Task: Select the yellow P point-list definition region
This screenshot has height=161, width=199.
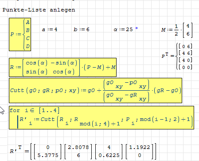Action: [x=20, y=35]
